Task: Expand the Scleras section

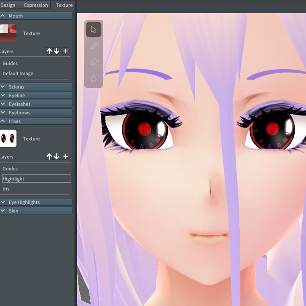Action: click(x=36, y=87)
